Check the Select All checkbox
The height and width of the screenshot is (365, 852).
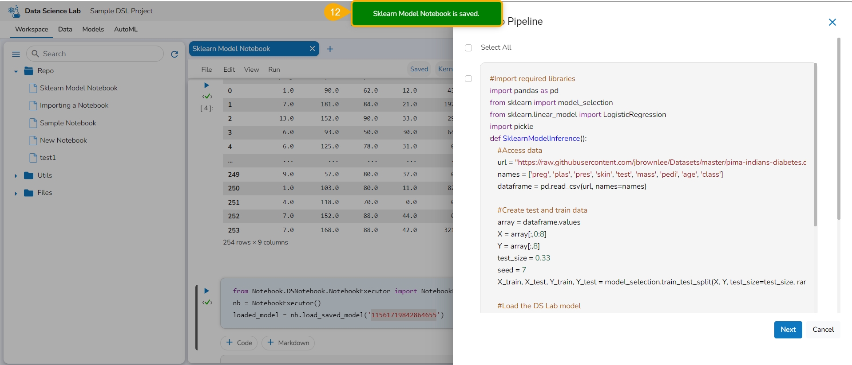[468, 48]
